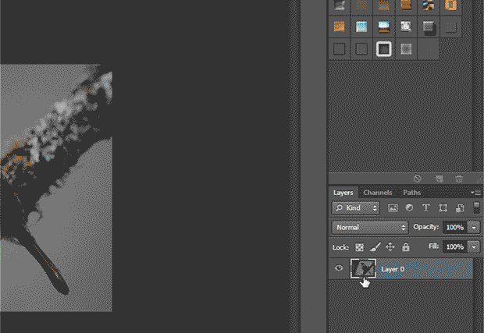Click Clear Style icon in Styles panel
Screen dimensions: 484x333
[x=418, y=179]
